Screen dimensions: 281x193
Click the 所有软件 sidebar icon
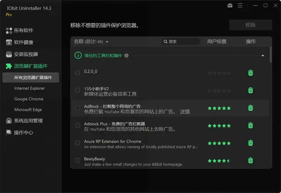pos(9,31)
